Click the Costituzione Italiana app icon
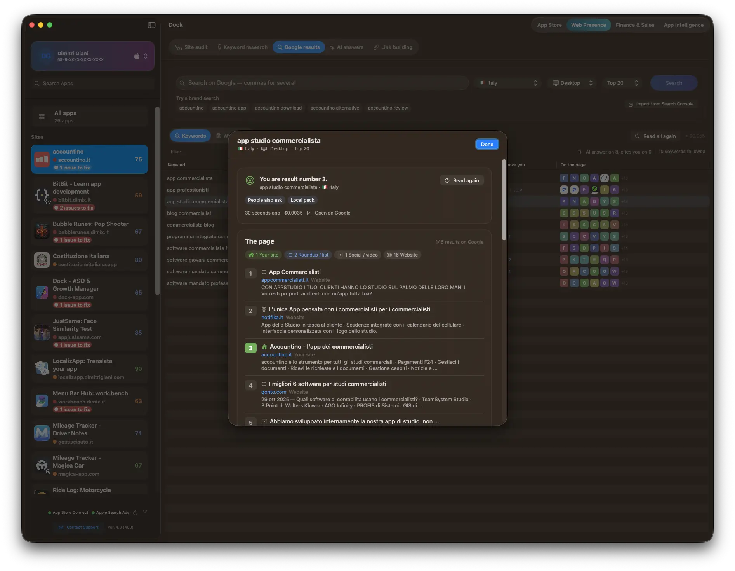Image resolution: width=735 pixels, height=571 pixels. click(x=42, y=260)
